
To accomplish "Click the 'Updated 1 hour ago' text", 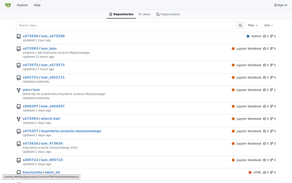I will [x=36, y=41].
